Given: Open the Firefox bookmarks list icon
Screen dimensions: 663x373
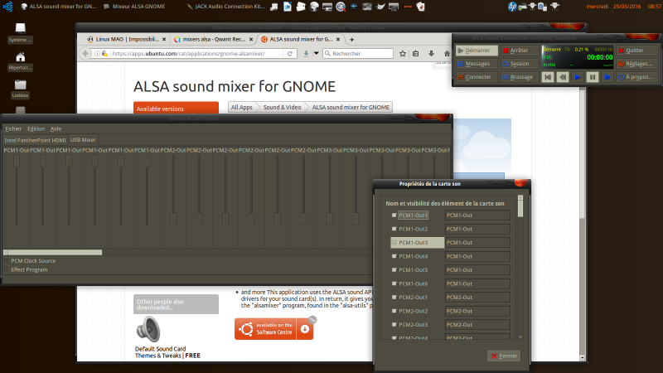Looking at the screenshot, I should click(416, 54).
